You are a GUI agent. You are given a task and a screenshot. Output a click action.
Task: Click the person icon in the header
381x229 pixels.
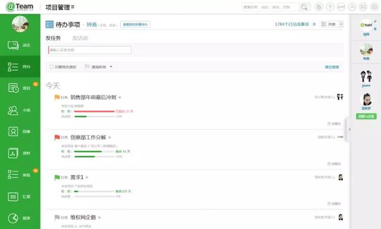point(352,7)
